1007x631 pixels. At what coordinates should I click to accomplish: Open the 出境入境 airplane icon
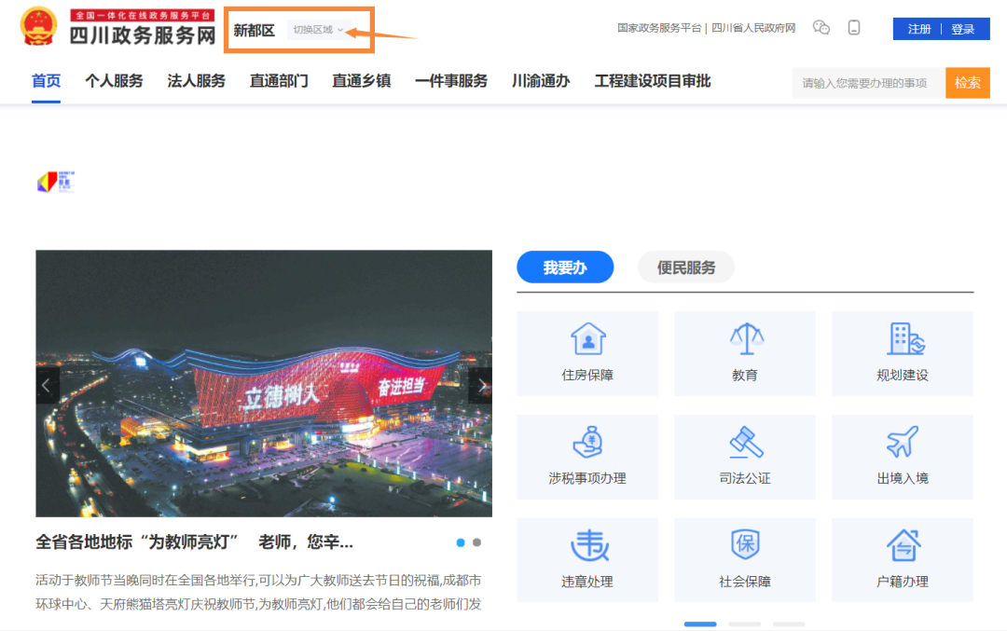click(x=903, y=442)
